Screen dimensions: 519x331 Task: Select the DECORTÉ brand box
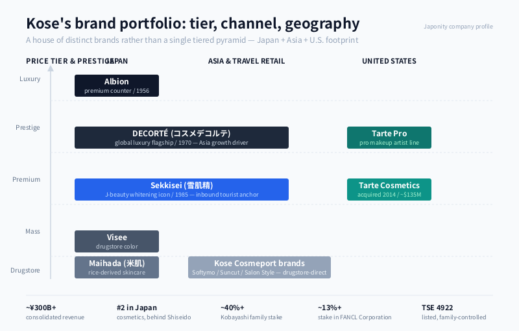(x=182, y=138)
